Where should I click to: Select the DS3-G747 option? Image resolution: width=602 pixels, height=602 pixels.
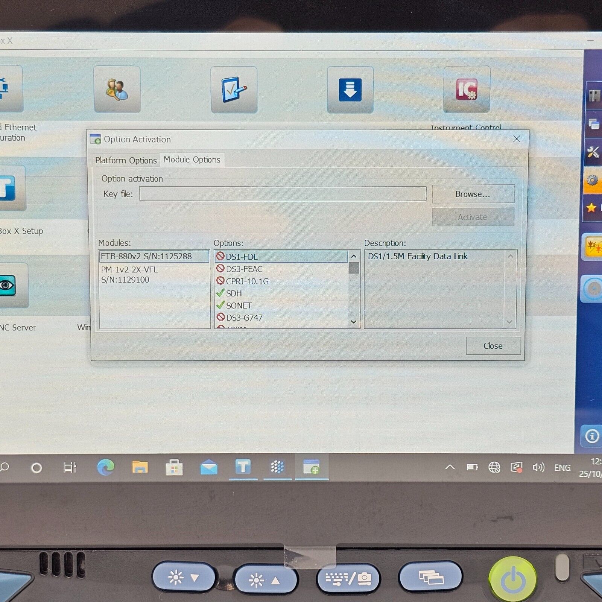[281, 318]
